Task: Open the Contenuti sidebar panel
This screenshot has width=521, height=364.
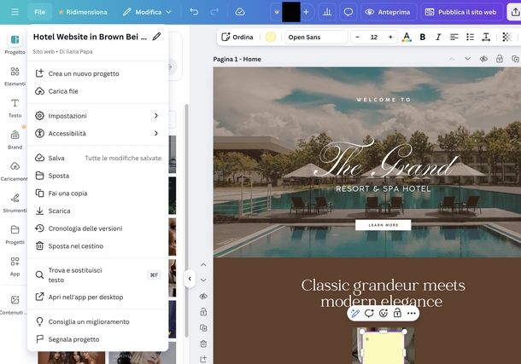Action: click(14, 304)
